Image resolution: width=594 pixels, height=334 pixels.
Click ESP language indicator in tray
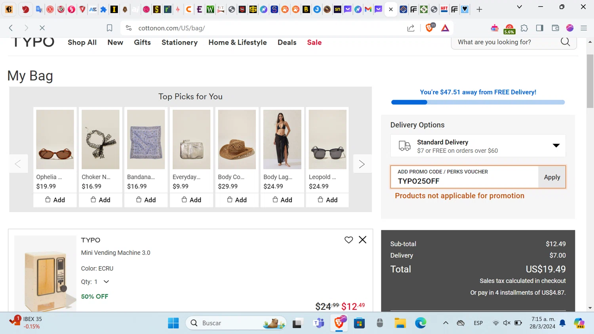(478, 323)
